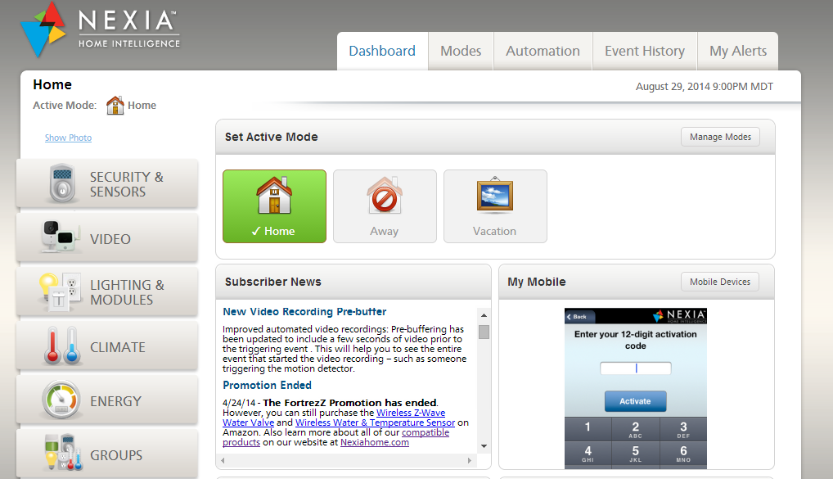The width and height of the screenshot is (833, 479).
Task: Tap keypad number 4 GHI
Action: tap(588, 453)
